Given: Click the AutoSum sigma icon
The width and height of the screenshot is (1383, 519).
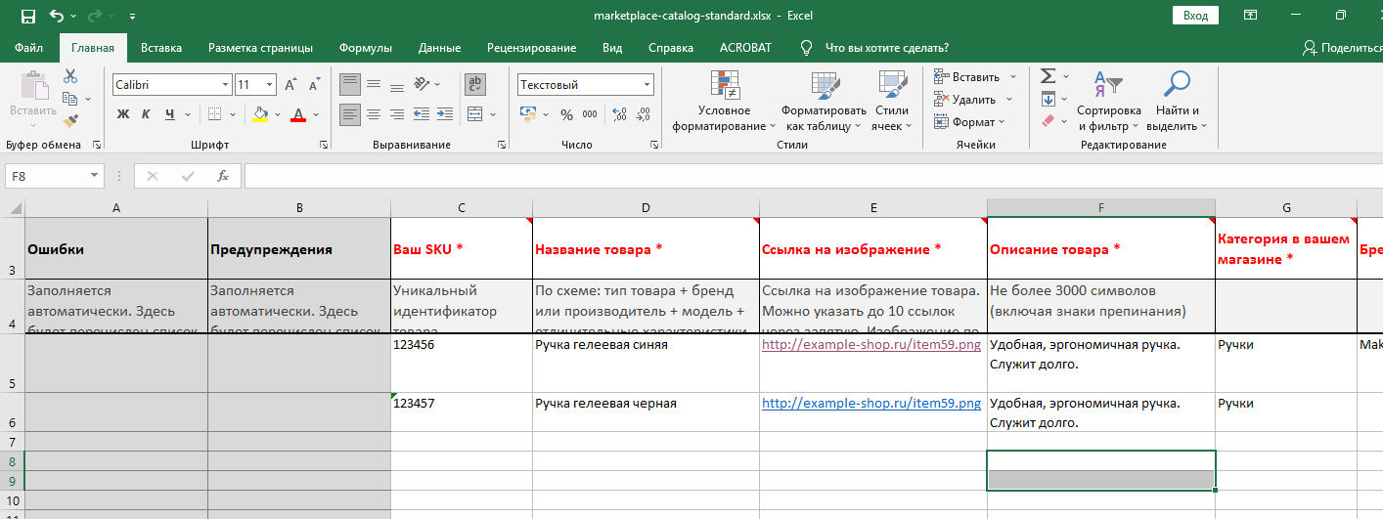Looking at the screenshot, I should (1048, 76).
